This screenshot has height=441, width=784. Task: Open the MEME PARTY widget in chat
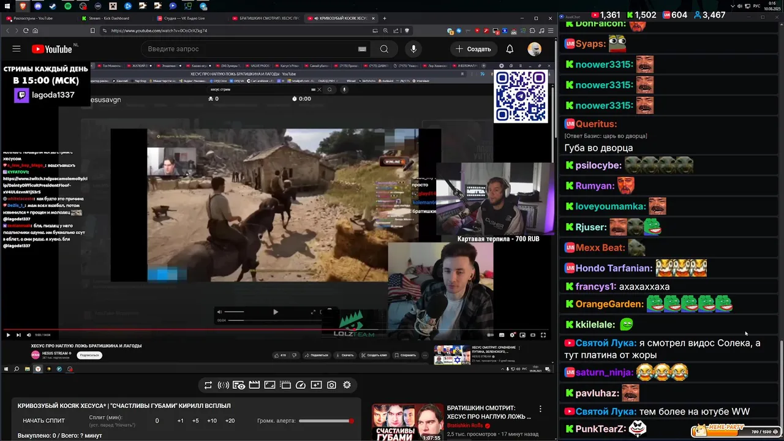[737, 431]
